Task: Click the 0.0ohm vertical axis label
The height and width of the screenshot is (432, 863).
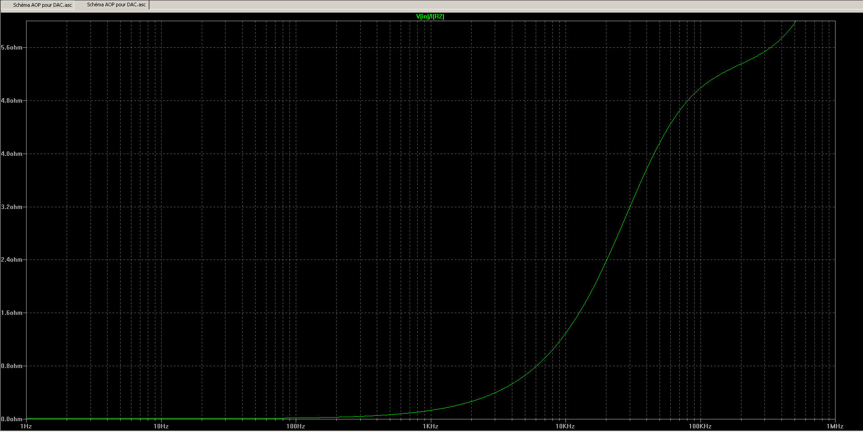Action: coord(12,419)
